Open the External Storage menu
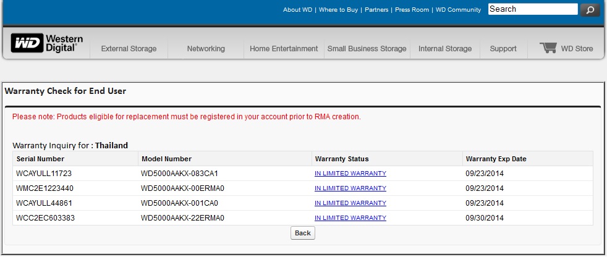 tap(129, 49)
